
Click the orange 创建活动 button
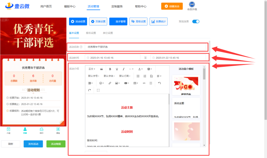[172, 6]
